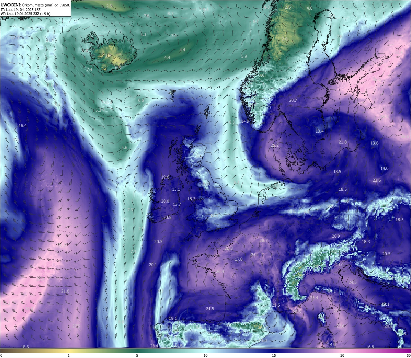
Task: Click the color scale label '10'
Action: [205, 355]
